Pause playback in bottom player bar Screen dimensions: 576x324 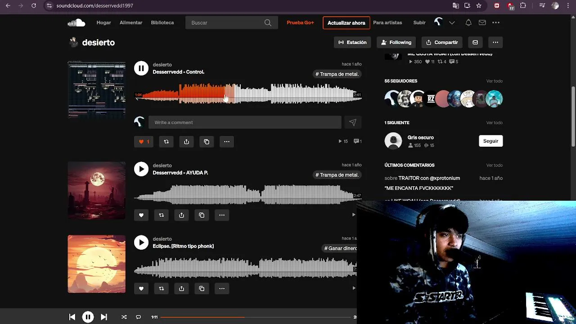point(88,317)
